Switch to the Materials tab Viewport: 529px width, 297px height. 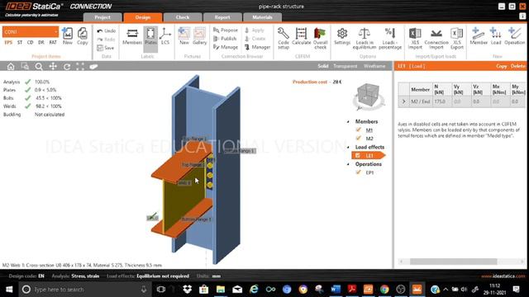coord(262,17)
